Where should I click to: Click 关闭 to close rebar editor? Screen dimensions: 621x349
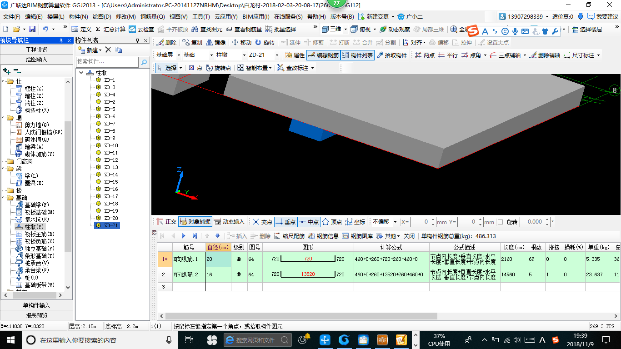[x=409, y=236]
